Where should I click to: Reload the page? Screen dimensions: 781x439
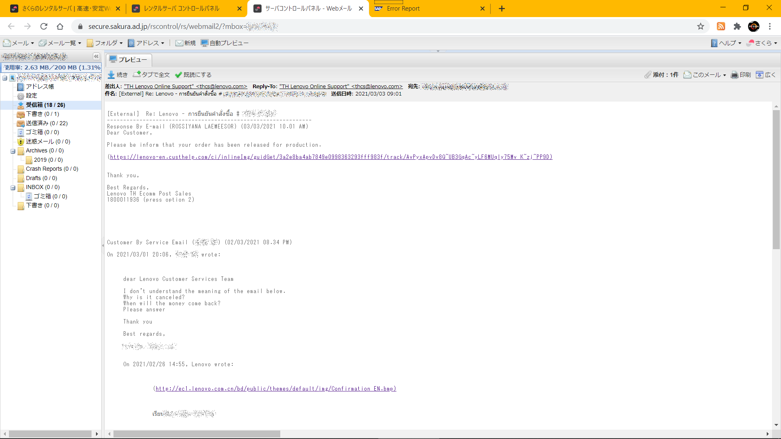pyautogui.click(x=44, y=26)
